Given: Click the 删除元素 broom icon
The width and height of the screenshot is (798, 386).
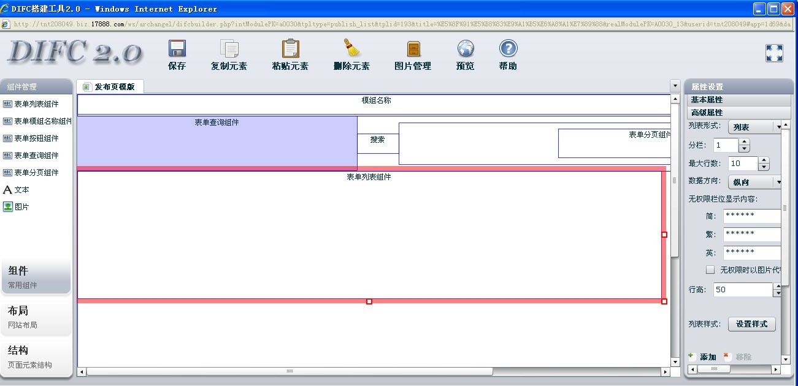Looking at the screenshot, I should [x=351, y=49].
